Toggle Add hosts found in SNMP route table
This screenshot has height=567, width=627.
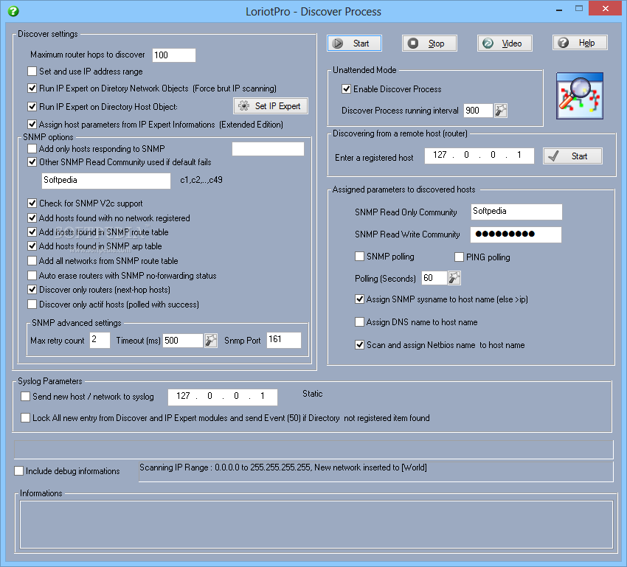coord(32,232)
